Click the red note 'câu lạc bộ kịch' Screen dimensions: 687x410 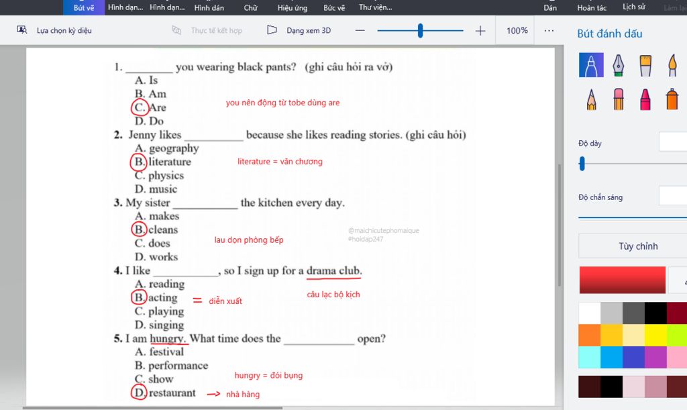coord(333,295)
